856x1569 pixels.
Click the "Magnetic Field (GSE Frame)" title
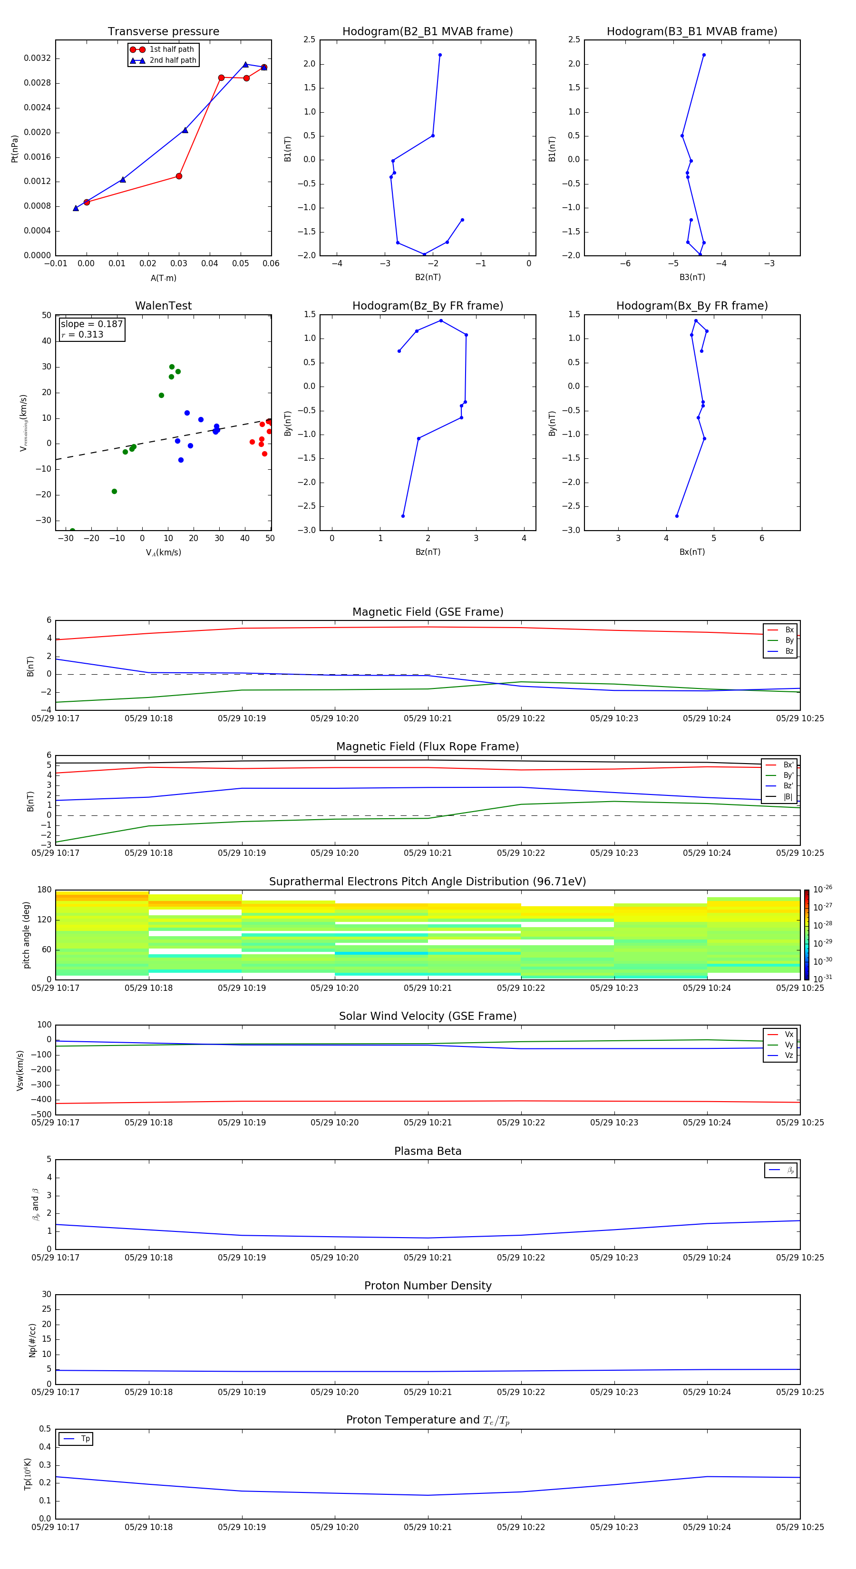pyautogui.click(x=428, y=612)
